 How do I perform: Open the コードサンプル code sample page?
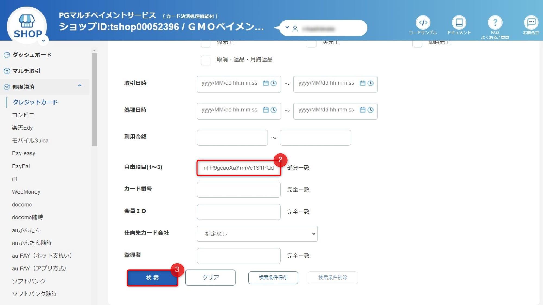422,23
